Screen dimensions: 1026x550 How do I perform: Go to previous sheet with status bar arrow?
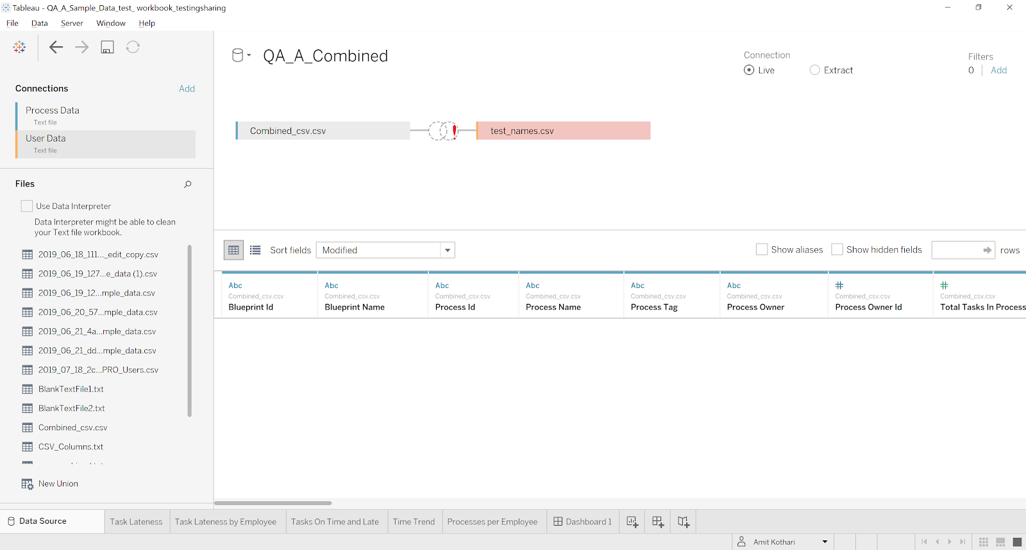pos(937,542)
